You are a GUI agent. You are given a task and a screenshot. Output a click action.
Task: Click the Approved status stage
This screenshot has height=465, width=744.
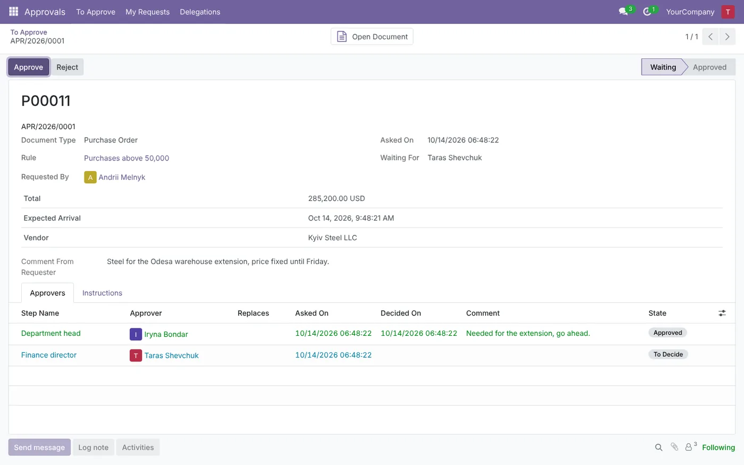[709, 67]
